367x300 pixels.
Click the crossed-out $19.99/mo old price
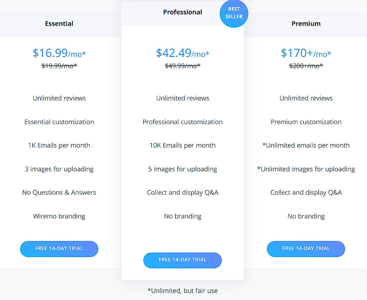point(59,66)
